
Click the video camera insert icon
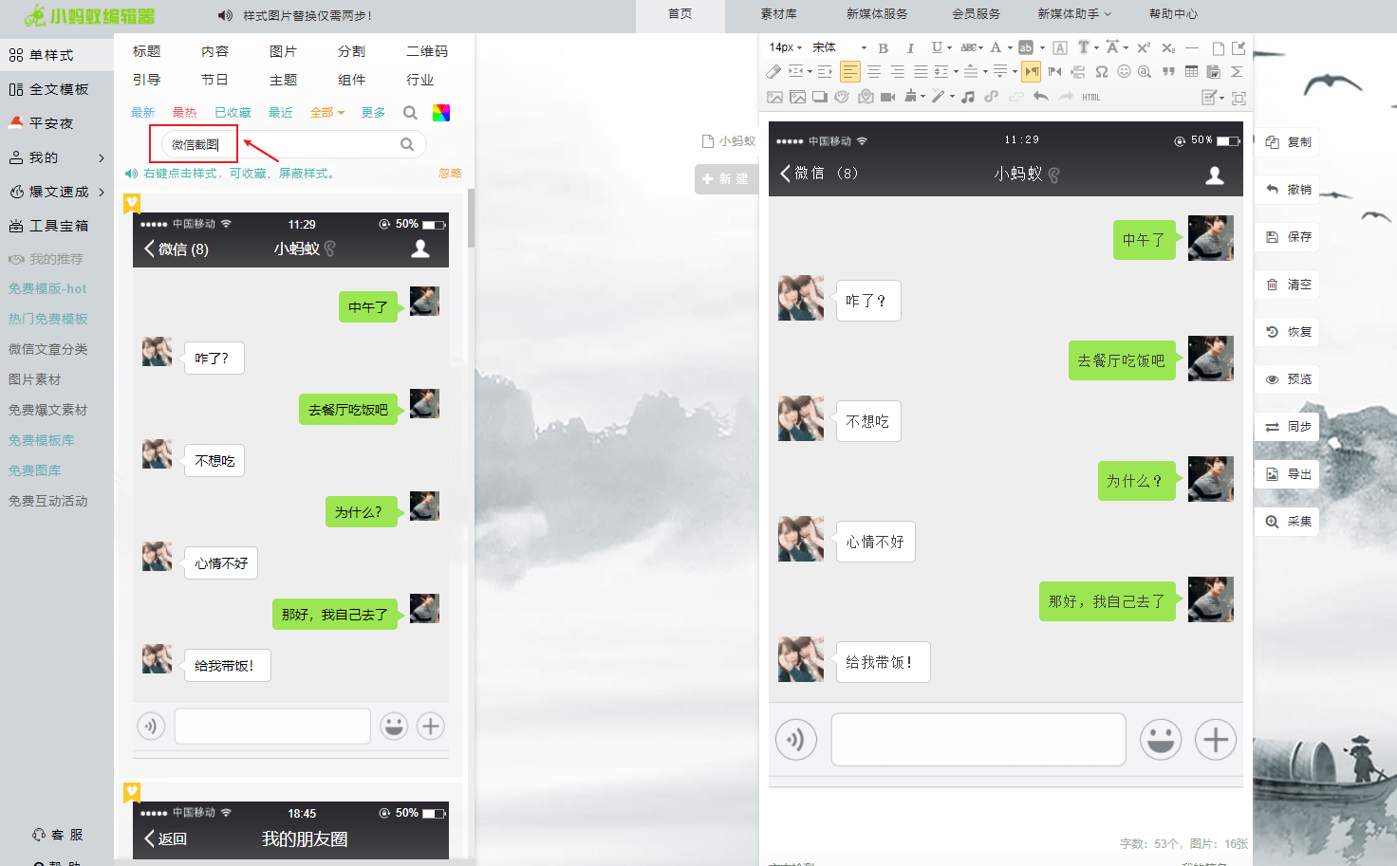(x=887, y=97)
